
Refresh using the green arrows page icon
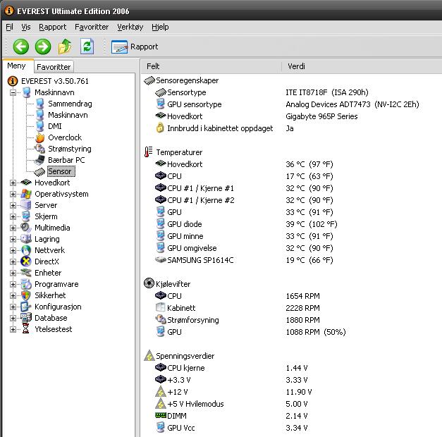87,47
